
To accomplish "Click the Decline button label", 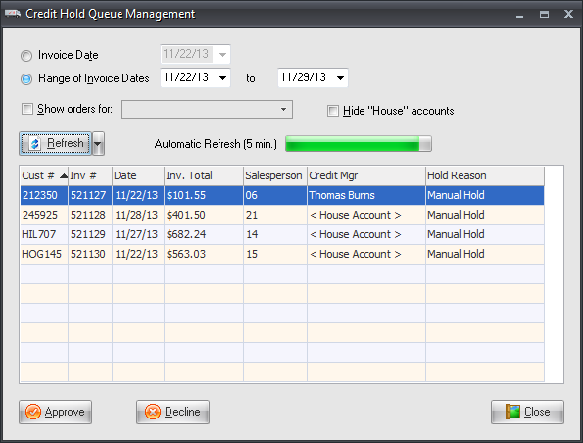I will coord(182,412).
